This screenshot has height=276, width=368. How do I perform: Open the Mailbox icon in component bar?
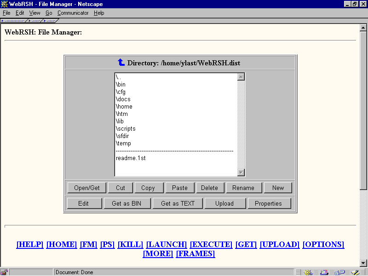click(x=324, y=272)
